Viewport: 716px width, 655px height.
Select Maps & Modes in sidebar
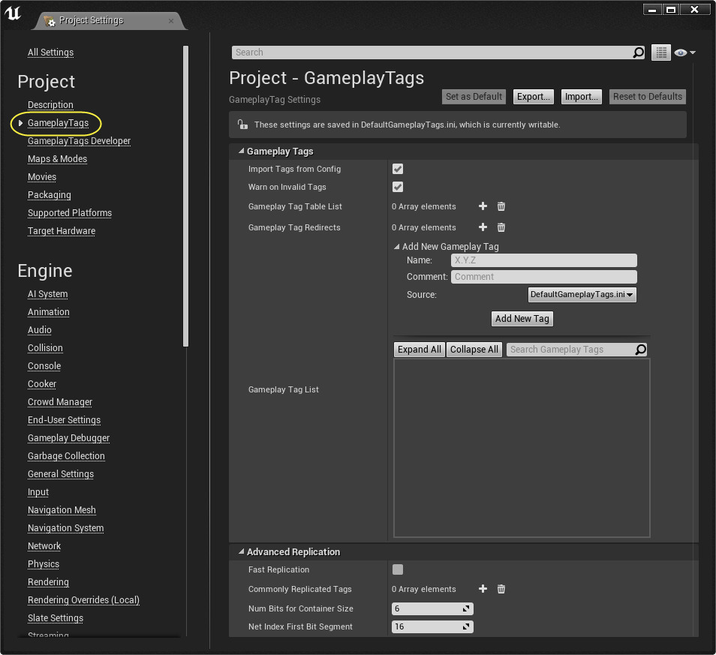(57, 159)
